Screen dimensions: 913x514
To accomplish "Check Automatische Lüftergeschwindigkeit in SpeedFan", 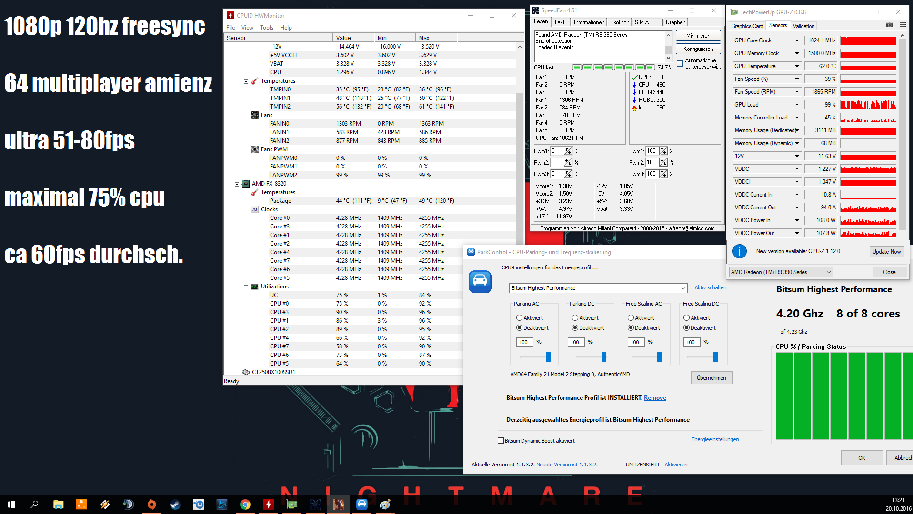I will coord(680,63).
